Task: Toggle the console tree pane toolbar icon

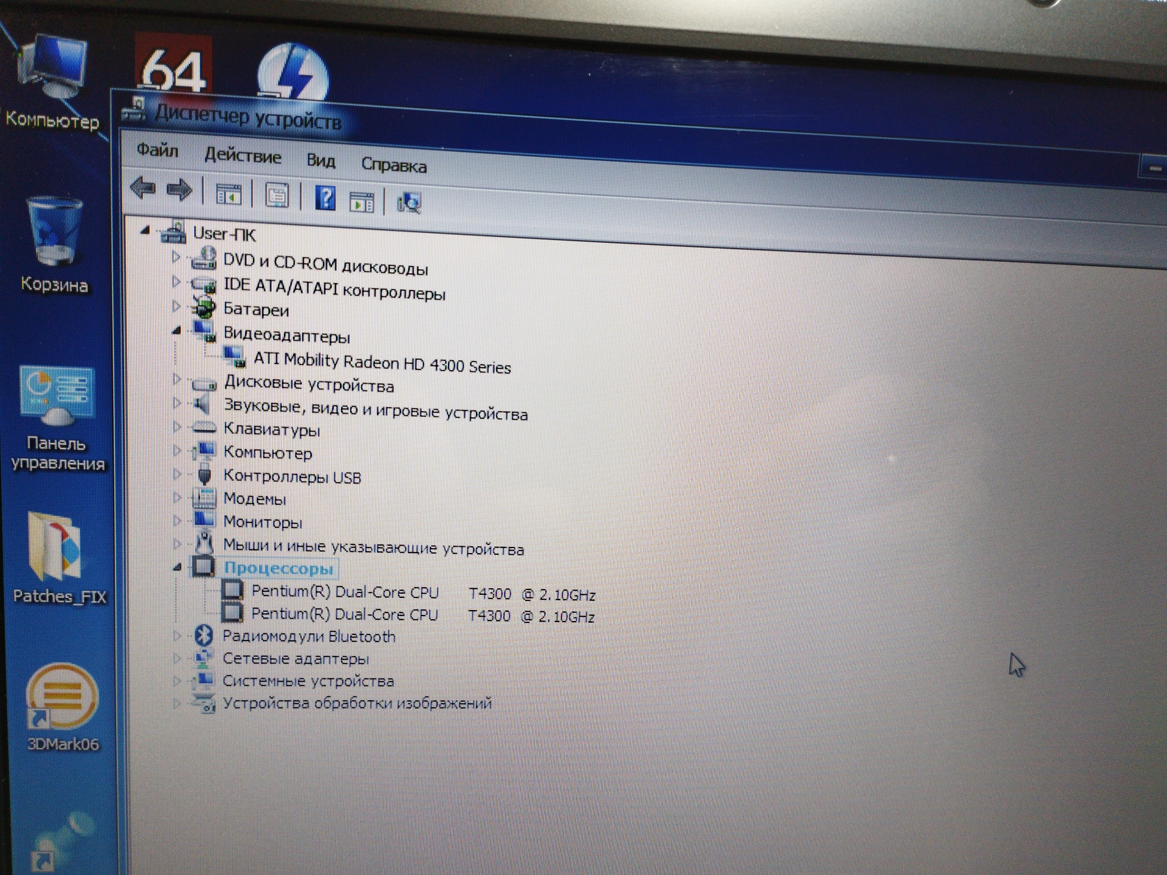Action: [x=229, y=194]
